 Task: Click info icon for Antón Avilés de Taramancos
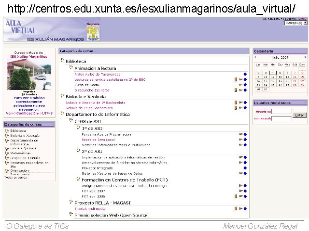click(x=245, y=74)
